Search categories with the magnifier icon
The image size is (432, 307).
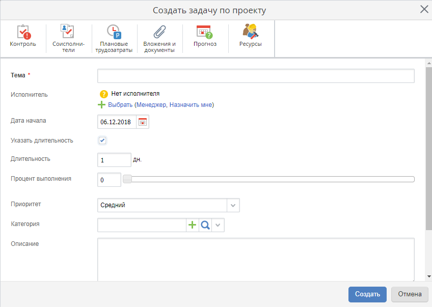(x=205, y=225)
